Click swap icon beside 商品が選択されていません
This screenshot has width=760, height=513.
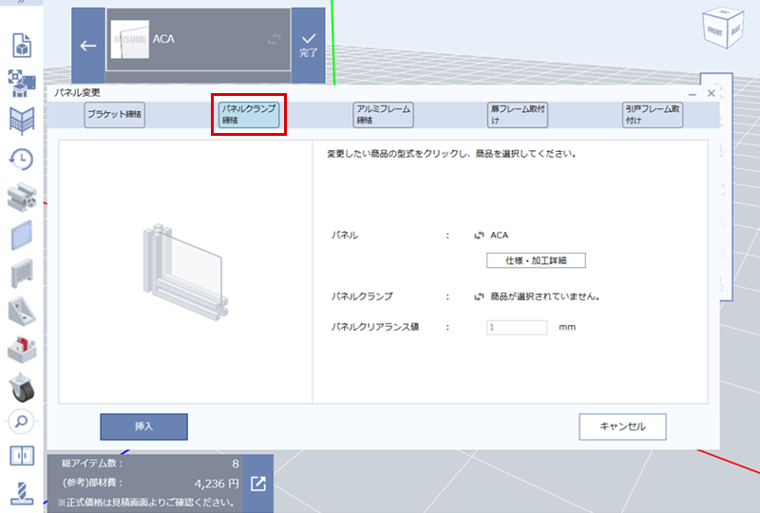pyautogui.click(x=479, y=296)
